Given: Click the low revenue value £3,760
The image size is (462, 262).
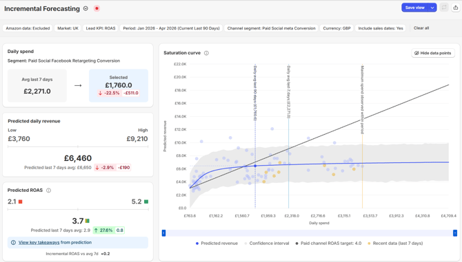Looking at the screenshot, I should (x=19, y=139).
